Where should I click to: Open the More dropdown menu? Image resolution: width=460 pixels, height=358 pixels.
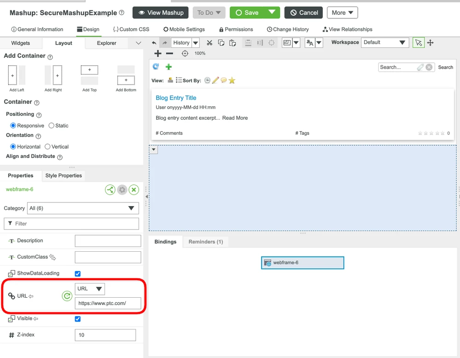pos(343,12)
